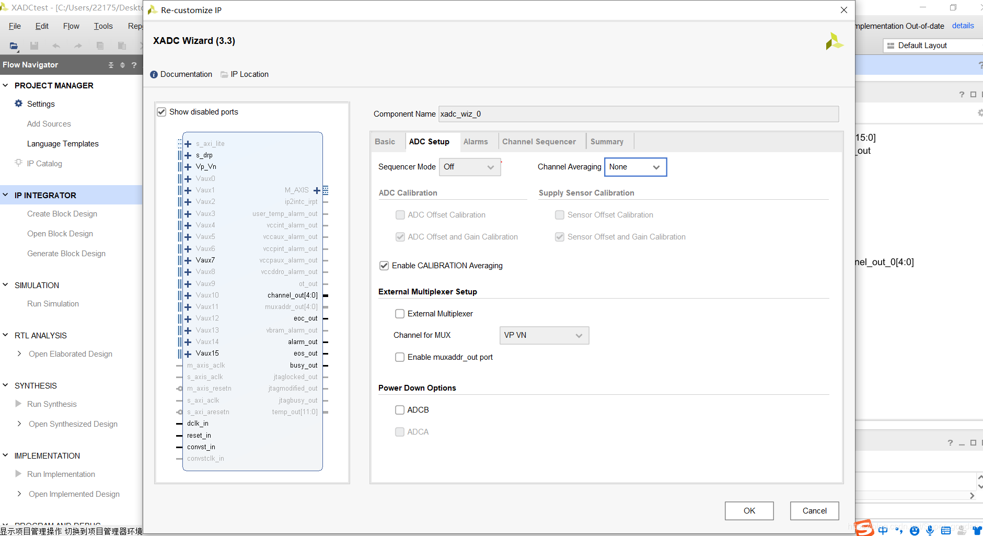Click the keyboard icon in input toolbar

tap(946, 530)
